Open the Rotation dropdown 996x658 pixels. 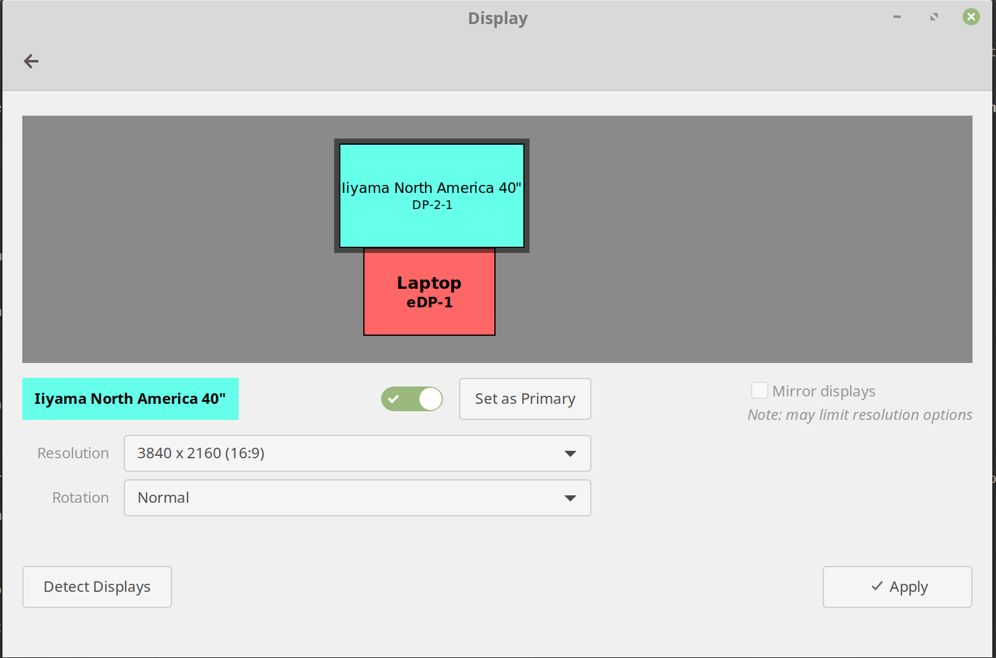(x=358, y=498)
